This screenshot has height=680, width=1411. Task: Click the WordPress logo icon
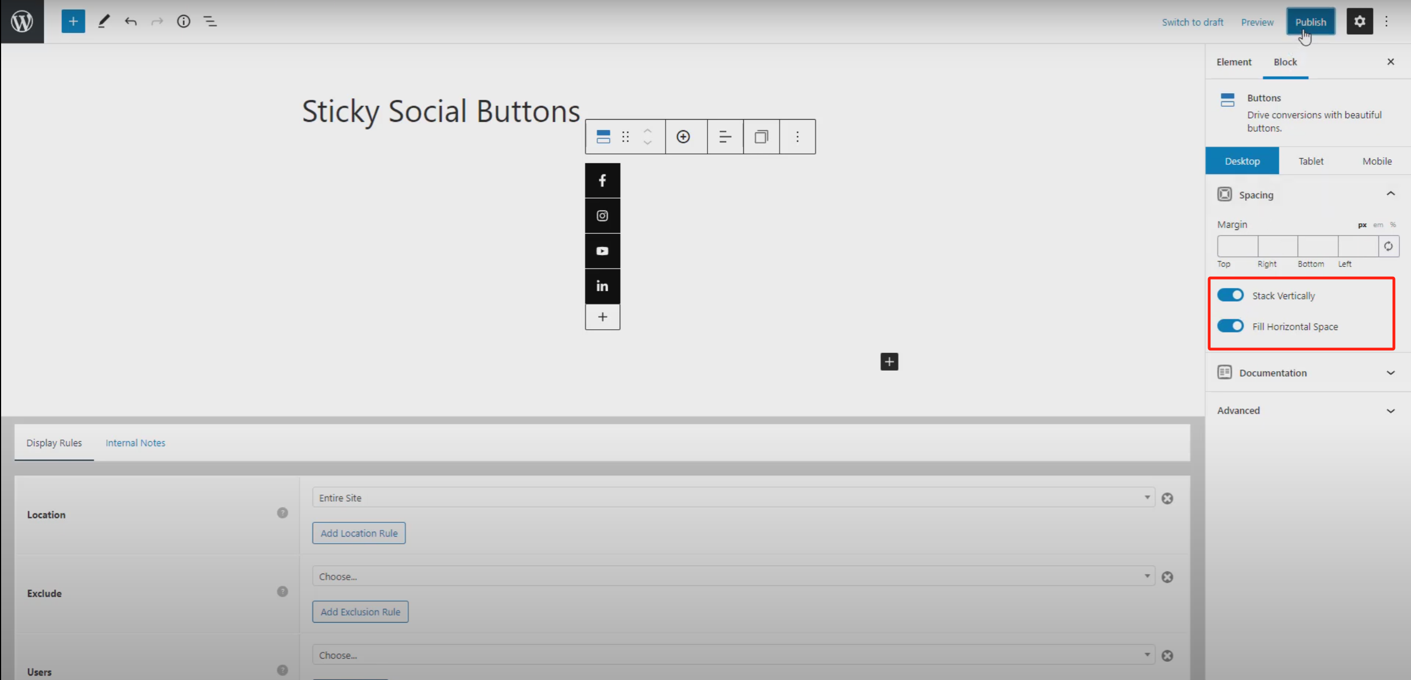(22, 22)
